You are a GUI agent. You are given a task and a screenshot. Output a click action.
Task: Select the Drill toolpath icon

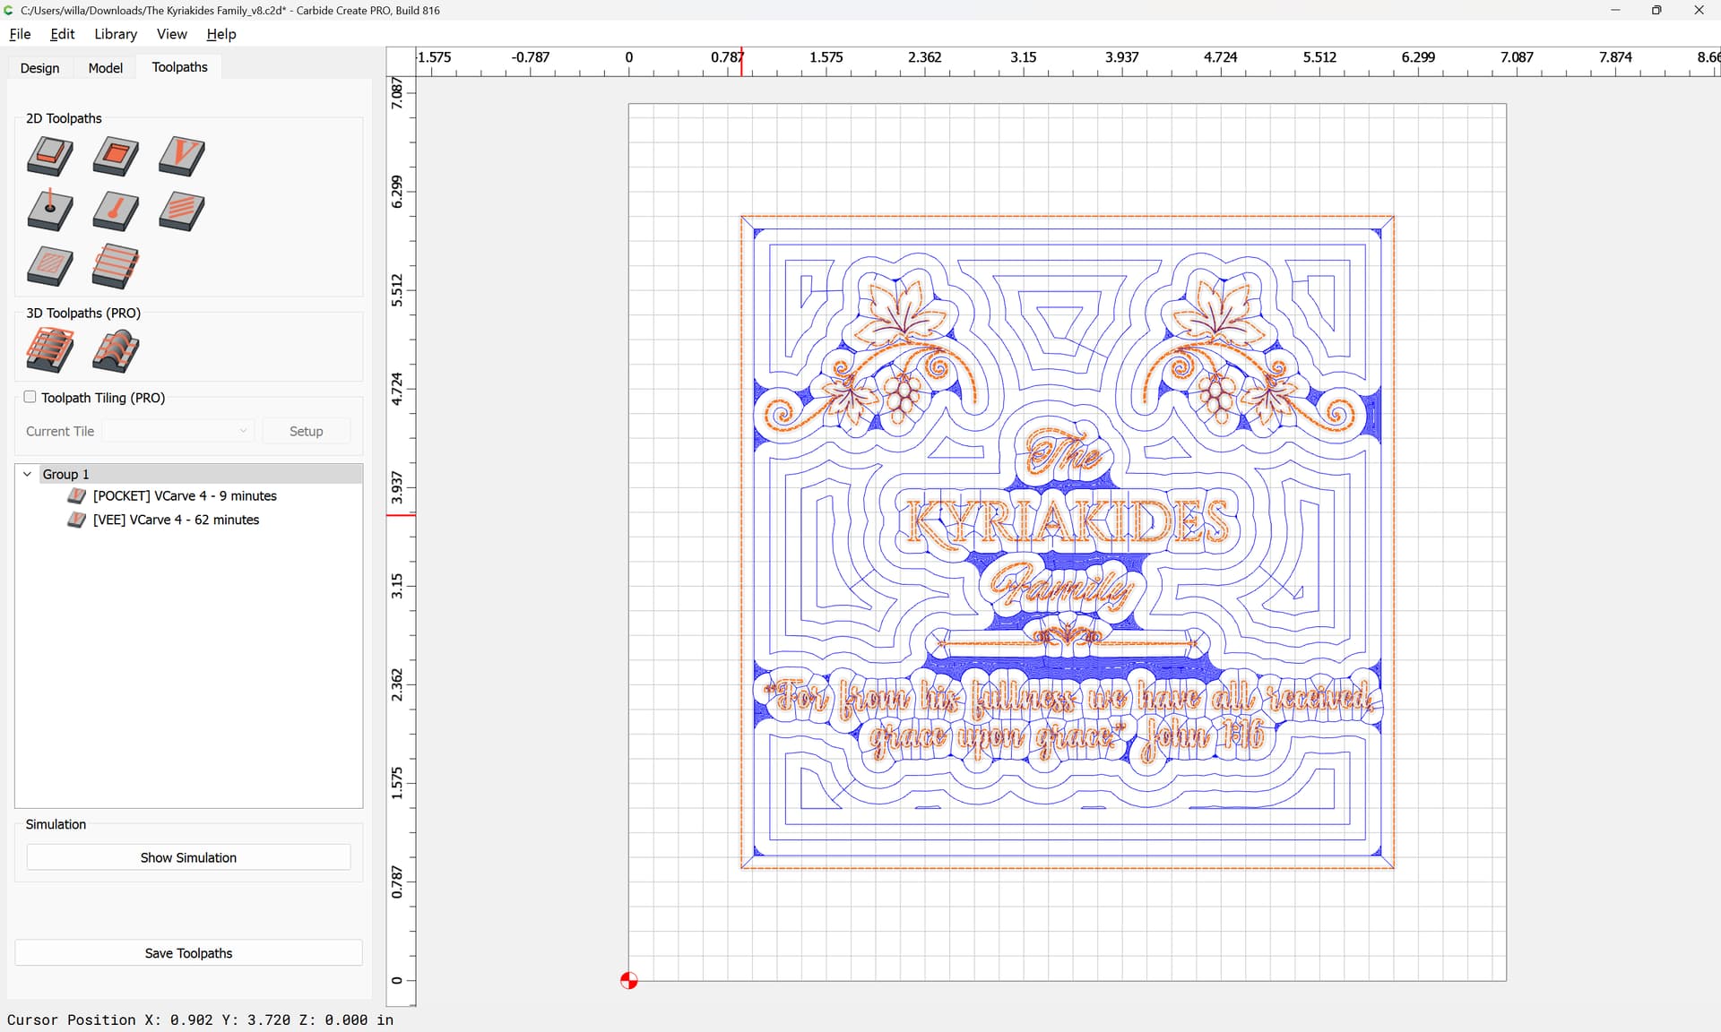pos(50,211)
